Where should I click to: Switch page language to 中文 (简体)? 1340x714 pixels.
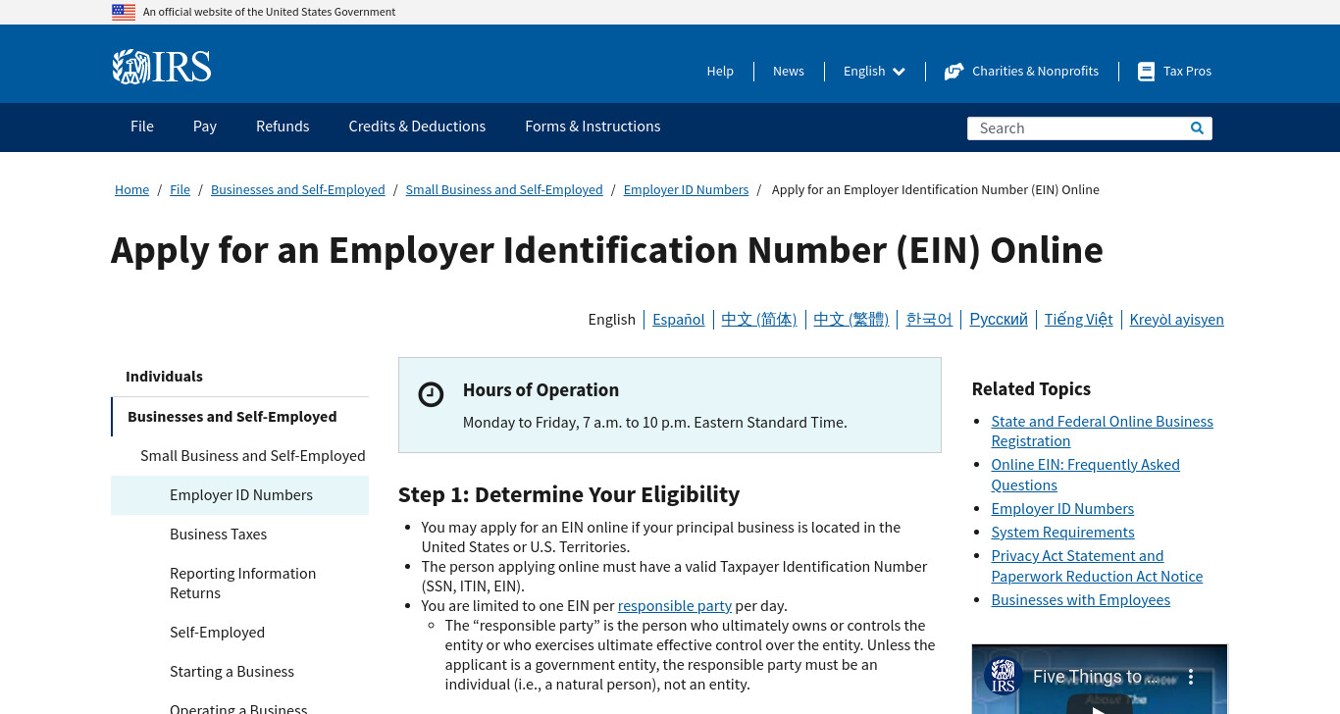(759, 319)
